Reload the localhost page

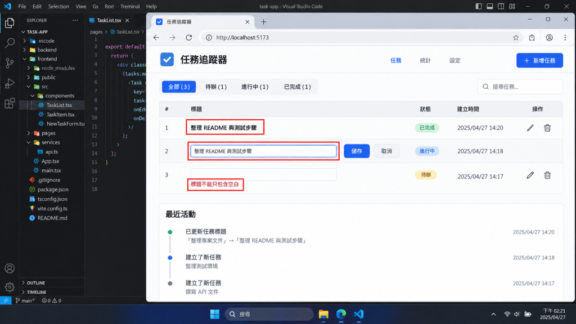pyautogui.click(x=189, y=38)
